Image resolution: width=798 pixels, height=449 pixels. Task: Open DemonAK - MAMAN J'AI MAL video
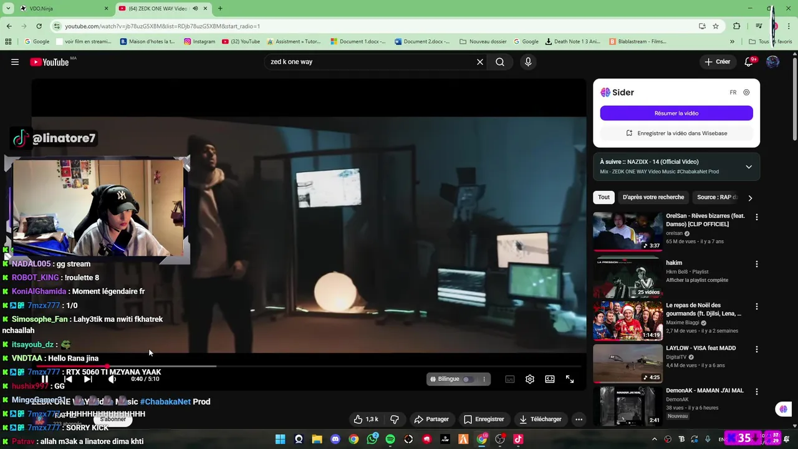click(628, 406)
